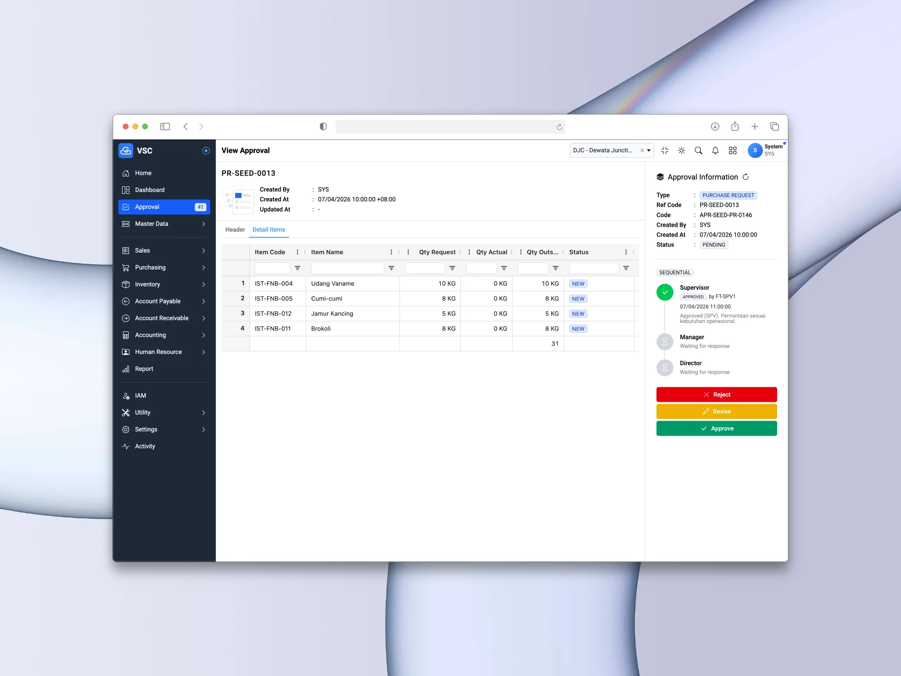Switch to the Header tab

[235, 230]
